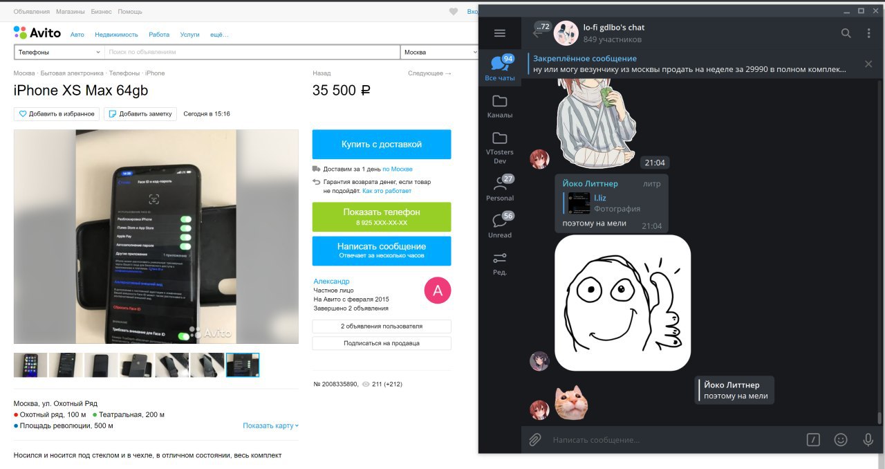885x469 pixels.
Task: Add listing via Добавить в избранное
Action: [x=57, y=114]
